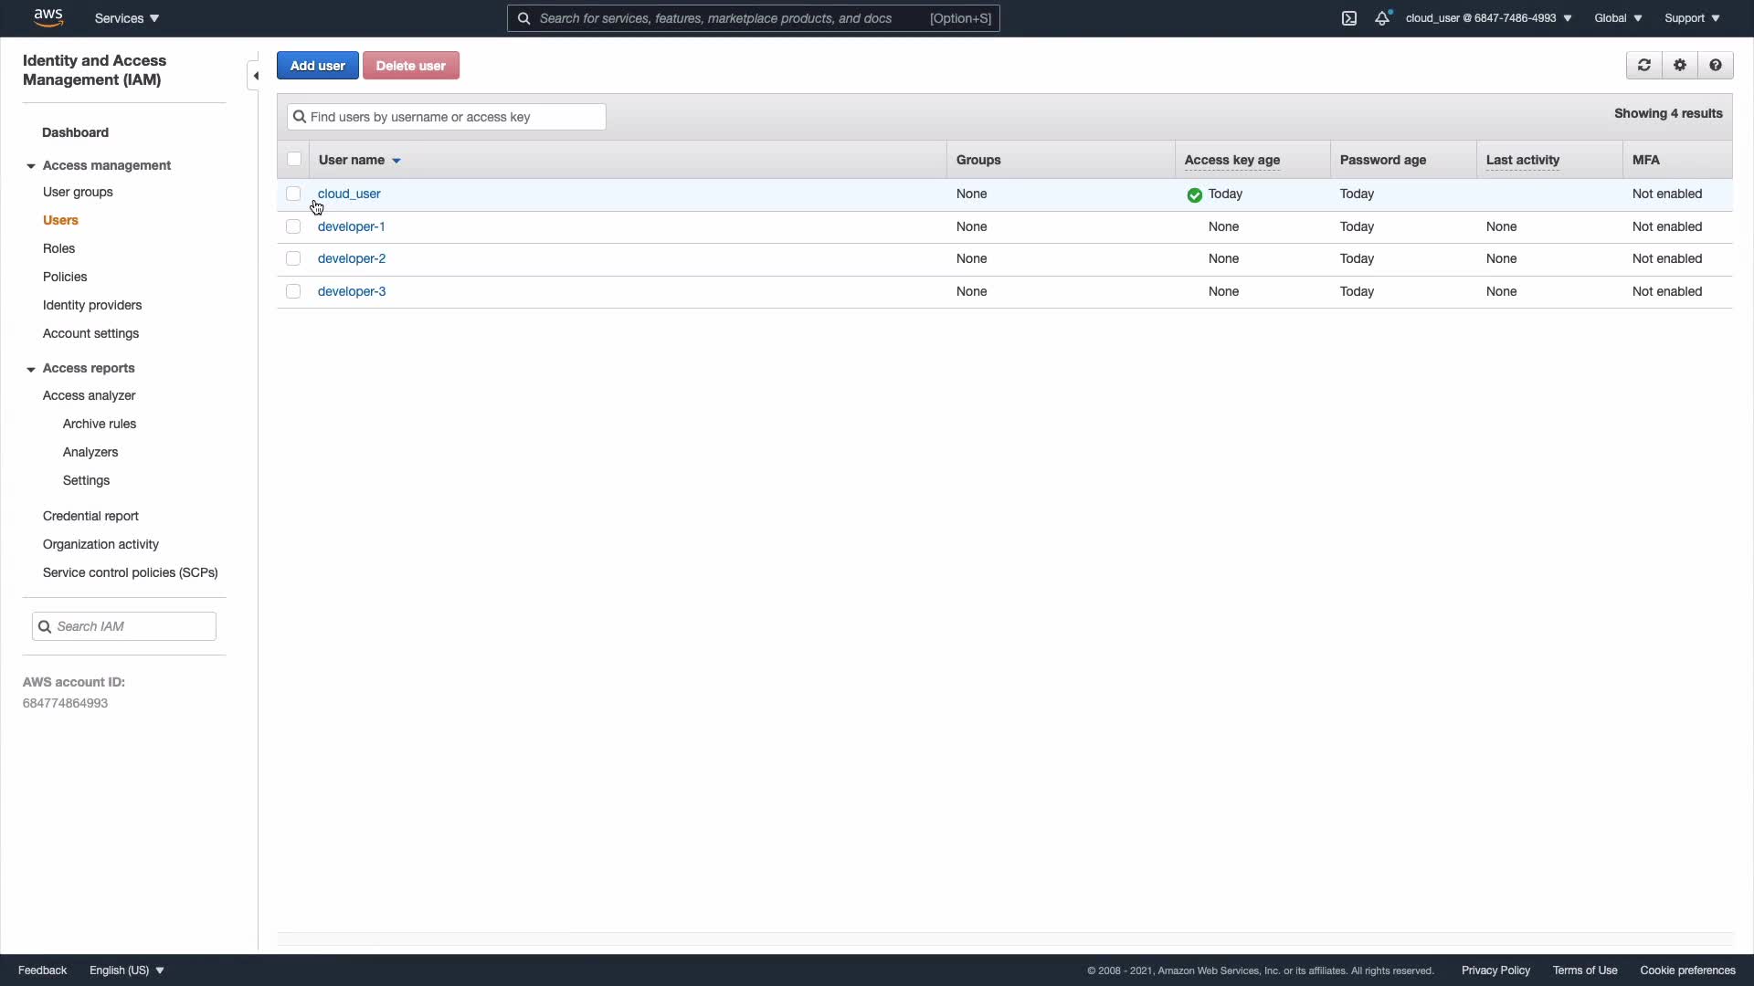The width and height of the screenshot is (1754, 986).
Task: Open the CloudShell terminal icon
Action: [x=1349, y=18]
